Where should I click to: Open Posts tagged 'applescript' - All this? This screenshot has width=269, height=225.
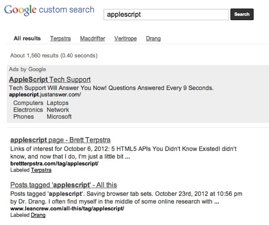tap(64, 185)
